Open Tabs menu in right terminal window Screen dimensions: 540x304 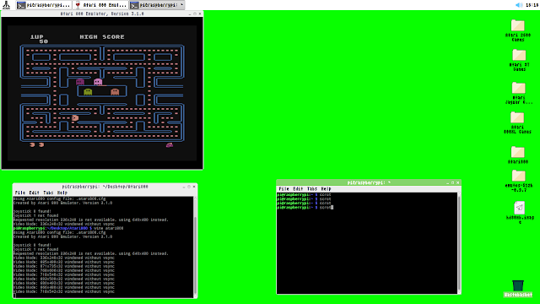pos(312,189)
